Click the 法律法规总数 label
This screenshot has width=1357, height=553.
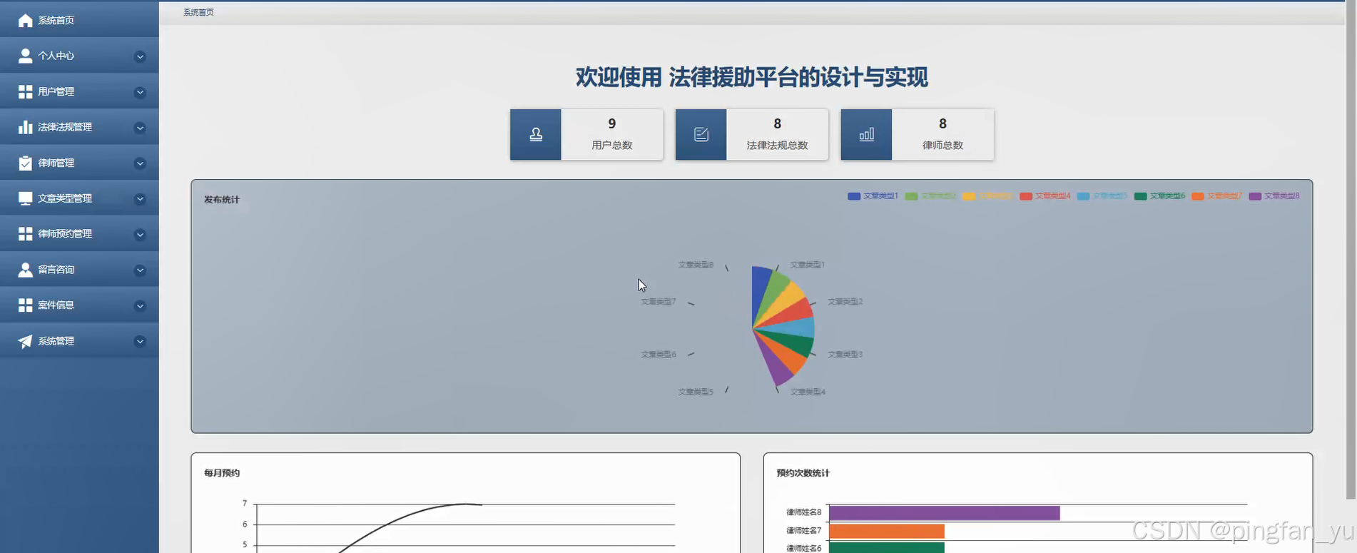pos(777,145)
